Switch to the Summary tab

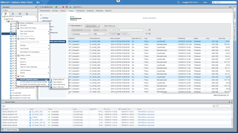pyautogui.click(x=55, y=11)
